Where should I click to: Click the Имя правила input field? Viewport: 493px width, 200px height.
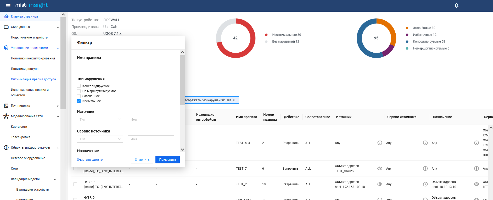125,66
